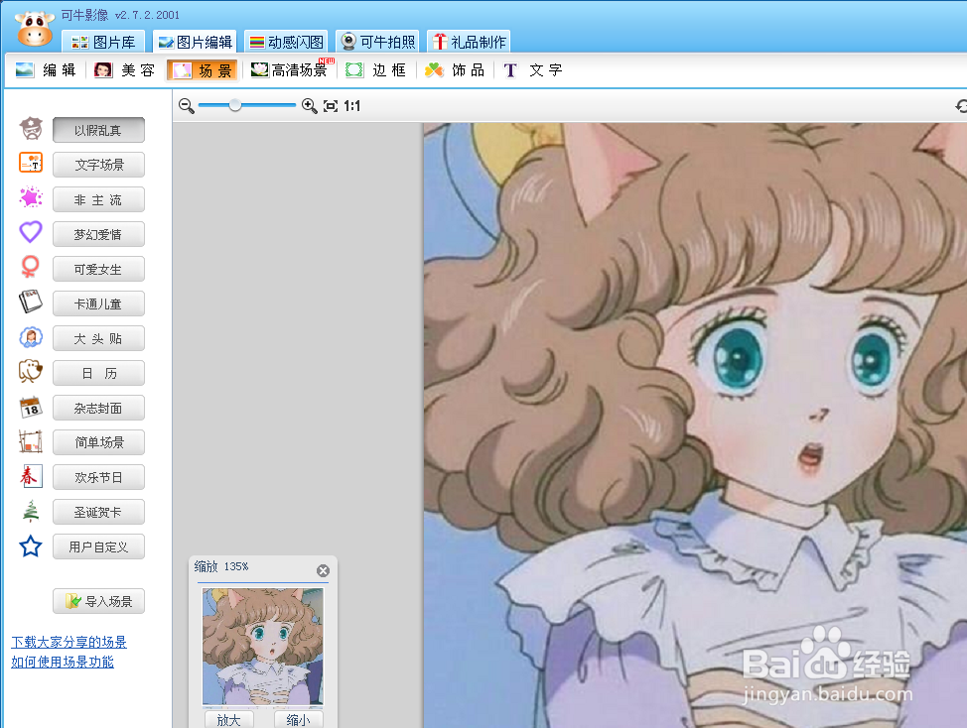The width and height of the screenshot is (967, 728).
Task: Click the frame icon beside 简单场景
Action: 30,441
